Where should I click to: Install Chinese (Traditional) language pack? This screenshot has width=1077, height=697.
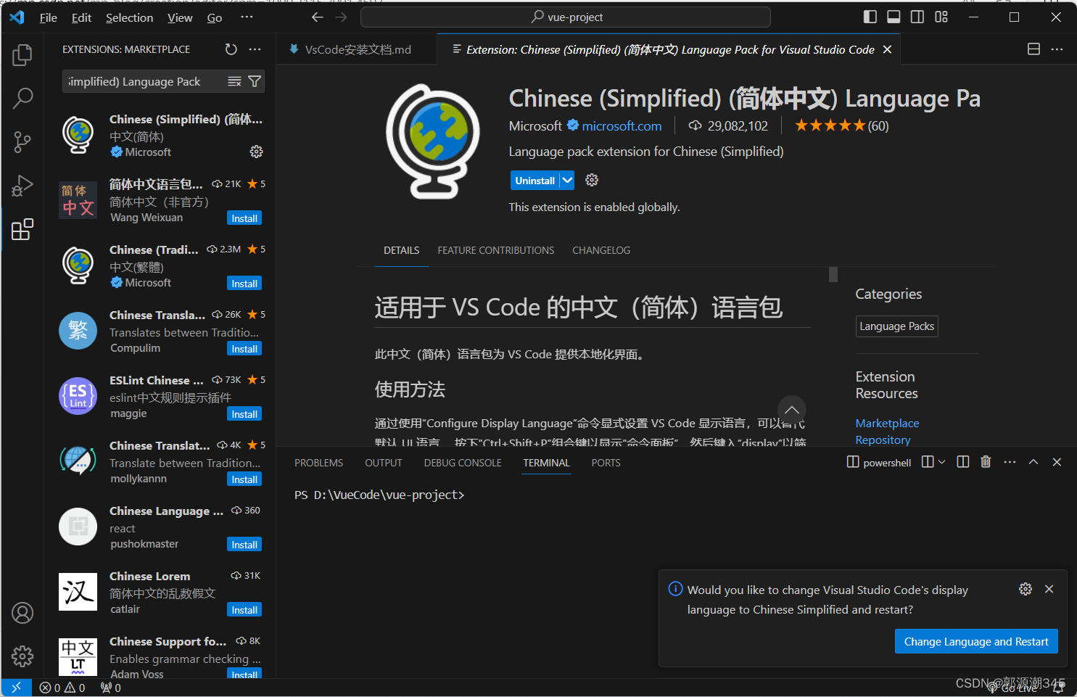pos(244,284)
